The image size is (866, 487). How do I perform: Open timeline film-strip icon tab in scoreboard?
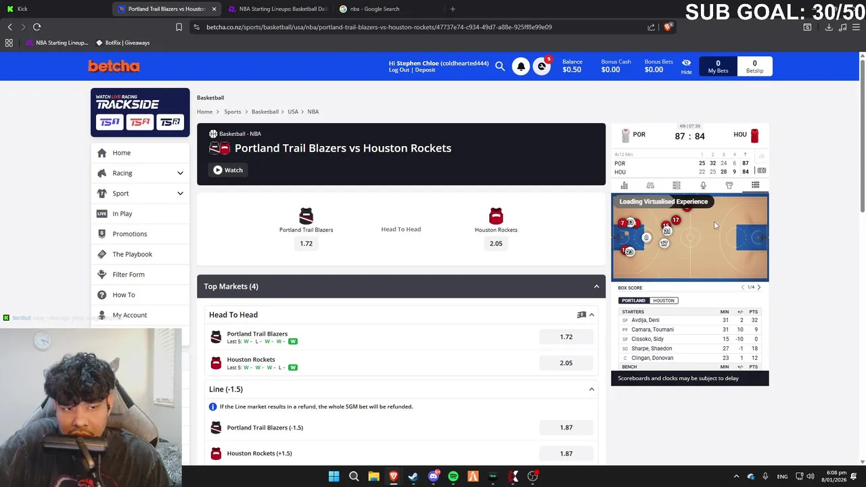pos(677,185)
